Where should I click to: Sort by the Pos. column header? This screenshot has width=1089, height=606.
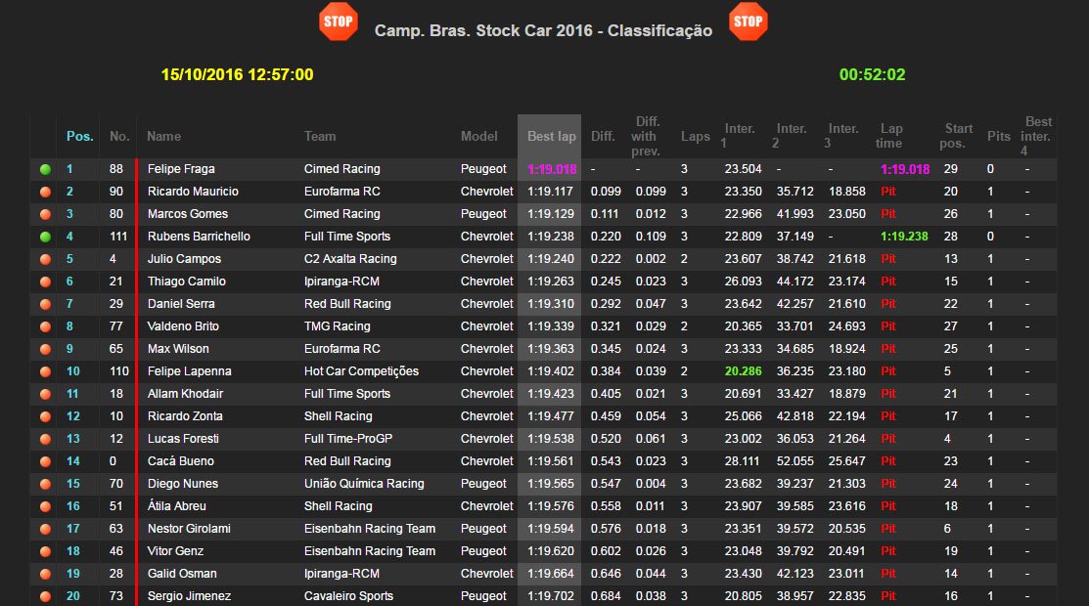[x=80, y=136]
